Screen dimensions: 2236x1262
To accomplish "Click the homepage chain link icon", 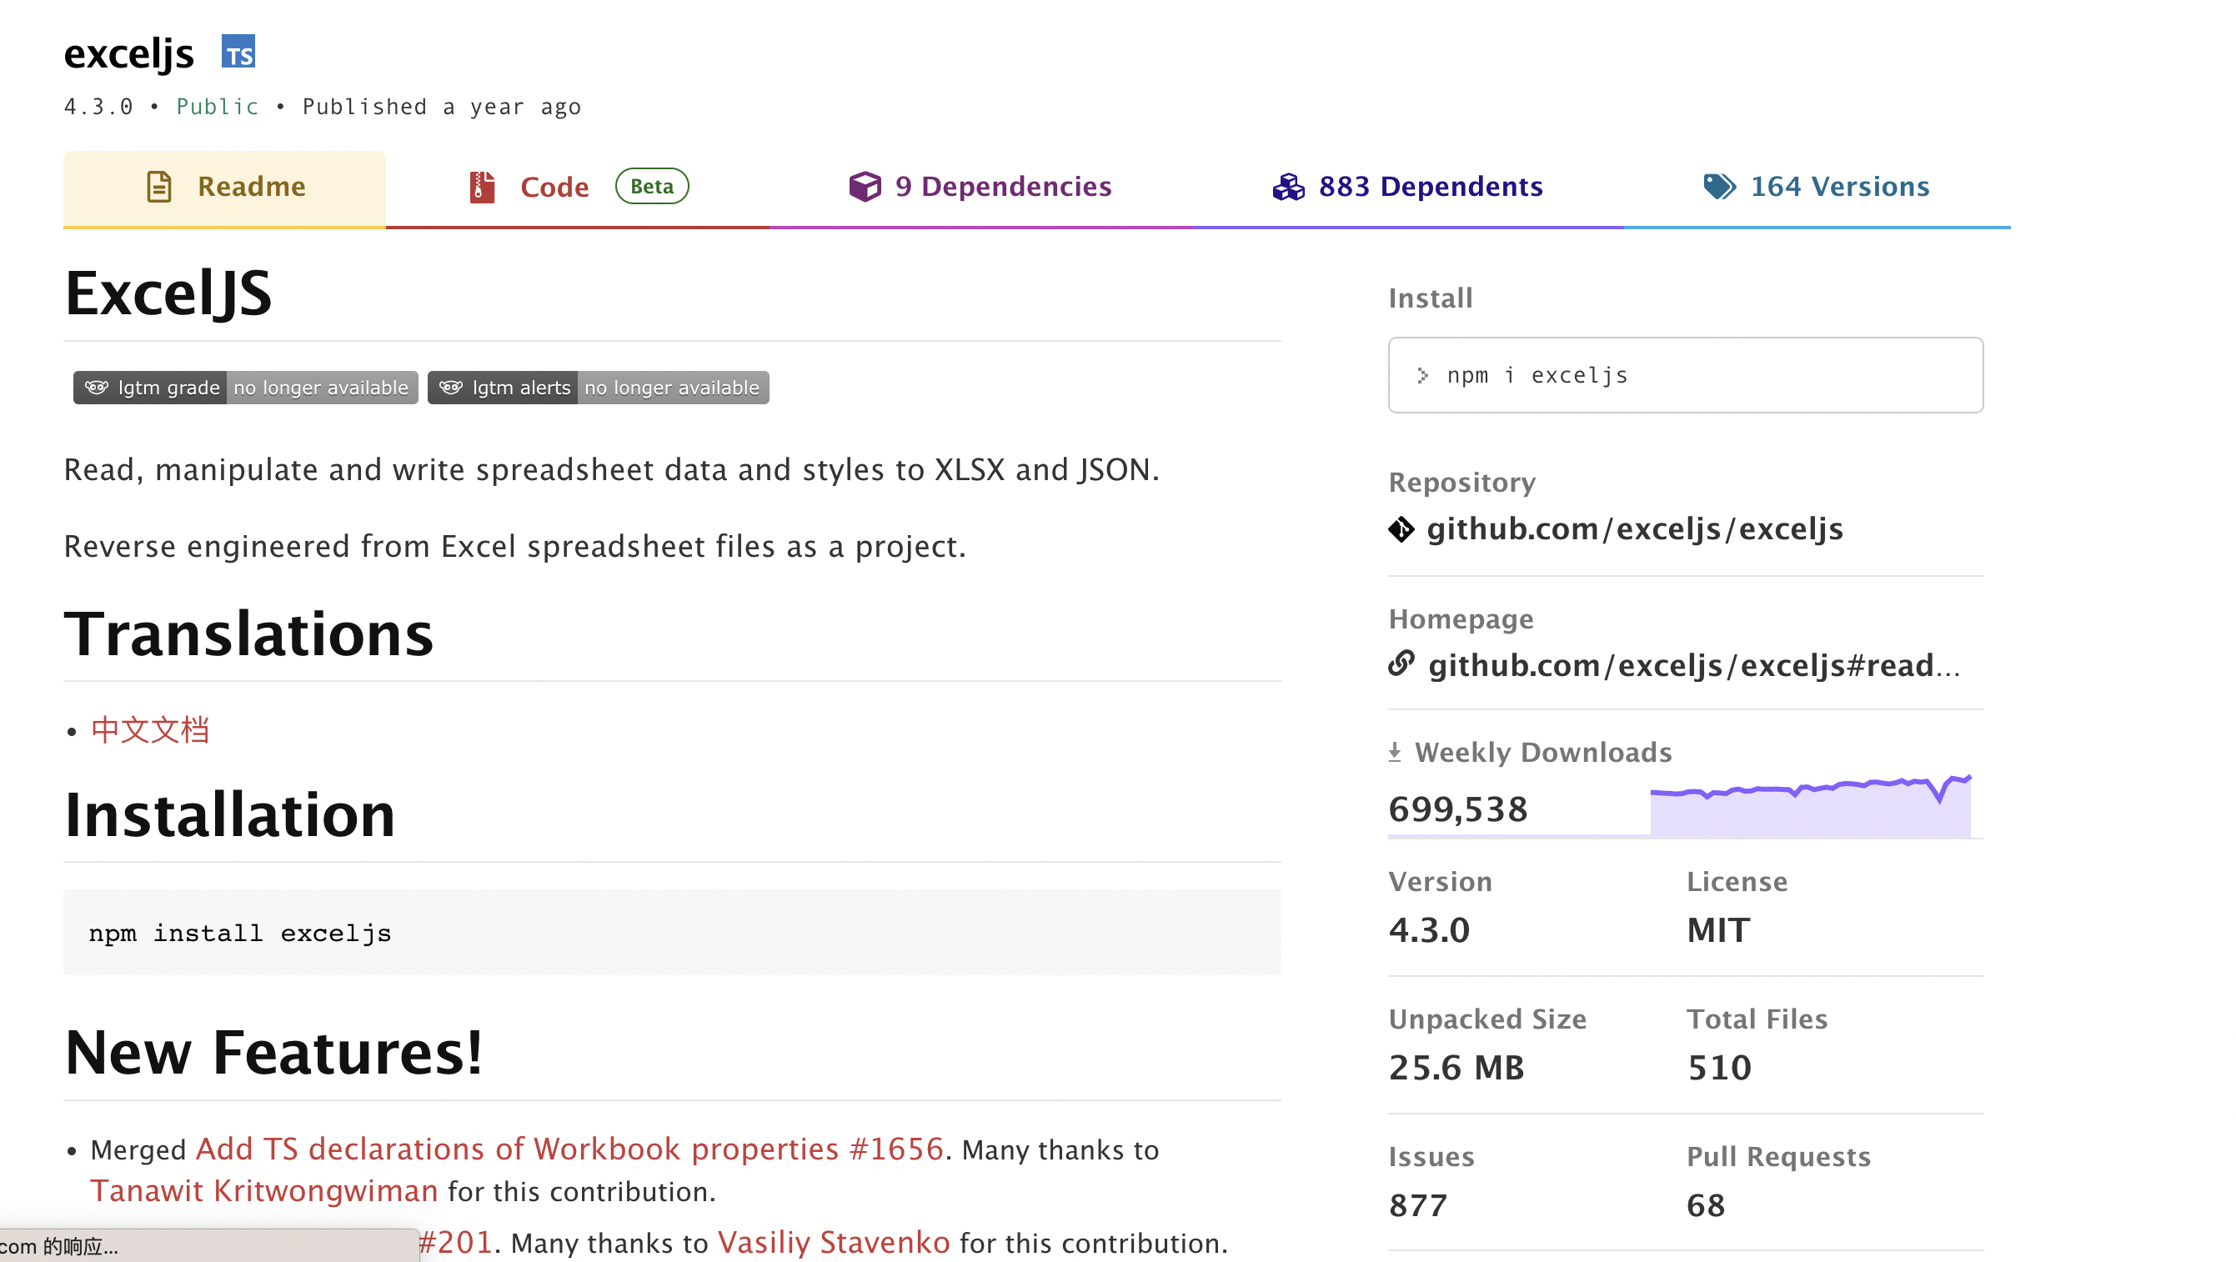I will (x=1401, y=664).
